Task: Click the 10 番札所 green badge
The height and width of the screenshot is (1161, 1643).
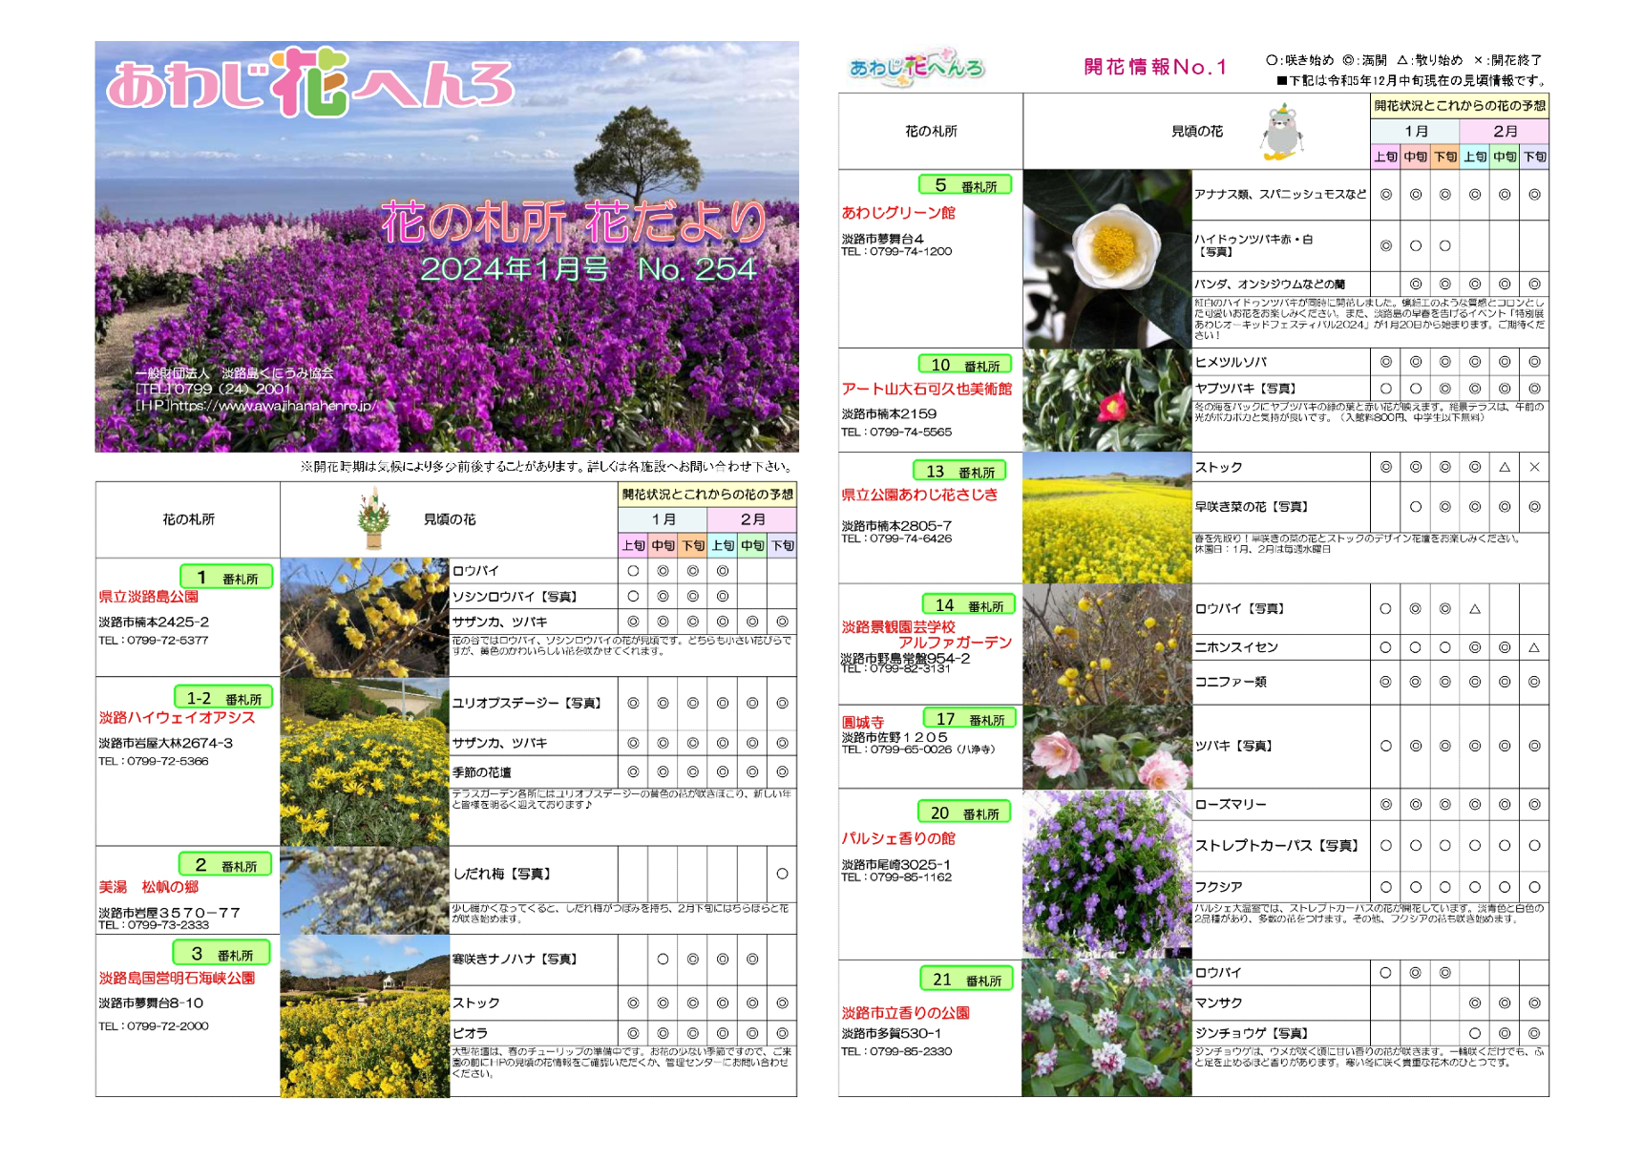Action: coord(965,365)
